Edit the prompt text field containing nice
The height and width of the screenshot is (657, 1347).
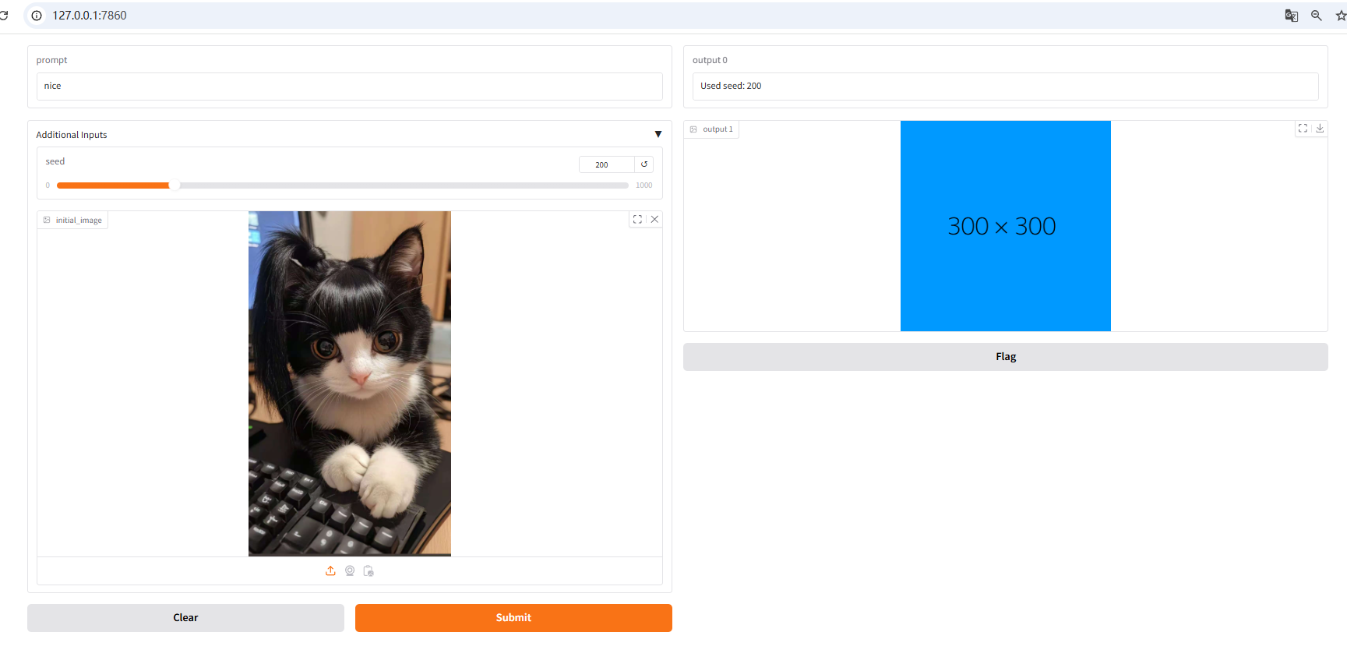tap(349, 87)
